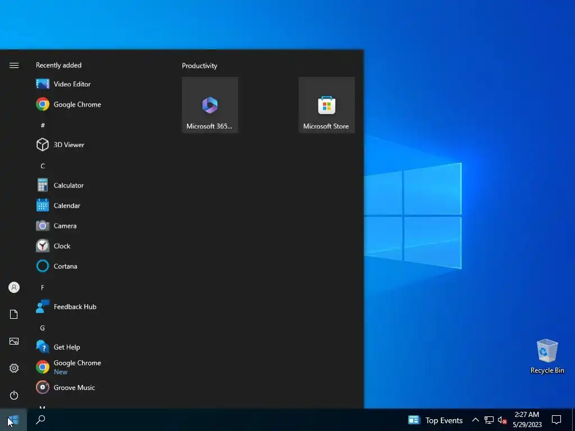This screenshot has width=575, height=431.
Task: Open the taskbar clock and date
Action: point(527,420)
